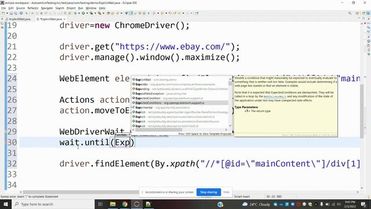The image size is (371, 209).
Task: Expand the Debug launch dropdown arrow
Action: (79, 13)
